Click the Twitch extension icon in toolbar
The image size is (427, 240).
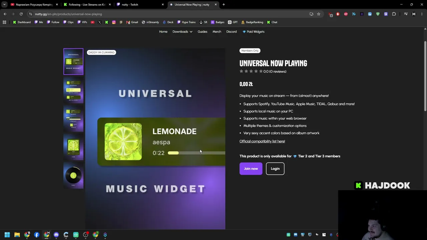(x=386, y=14)
